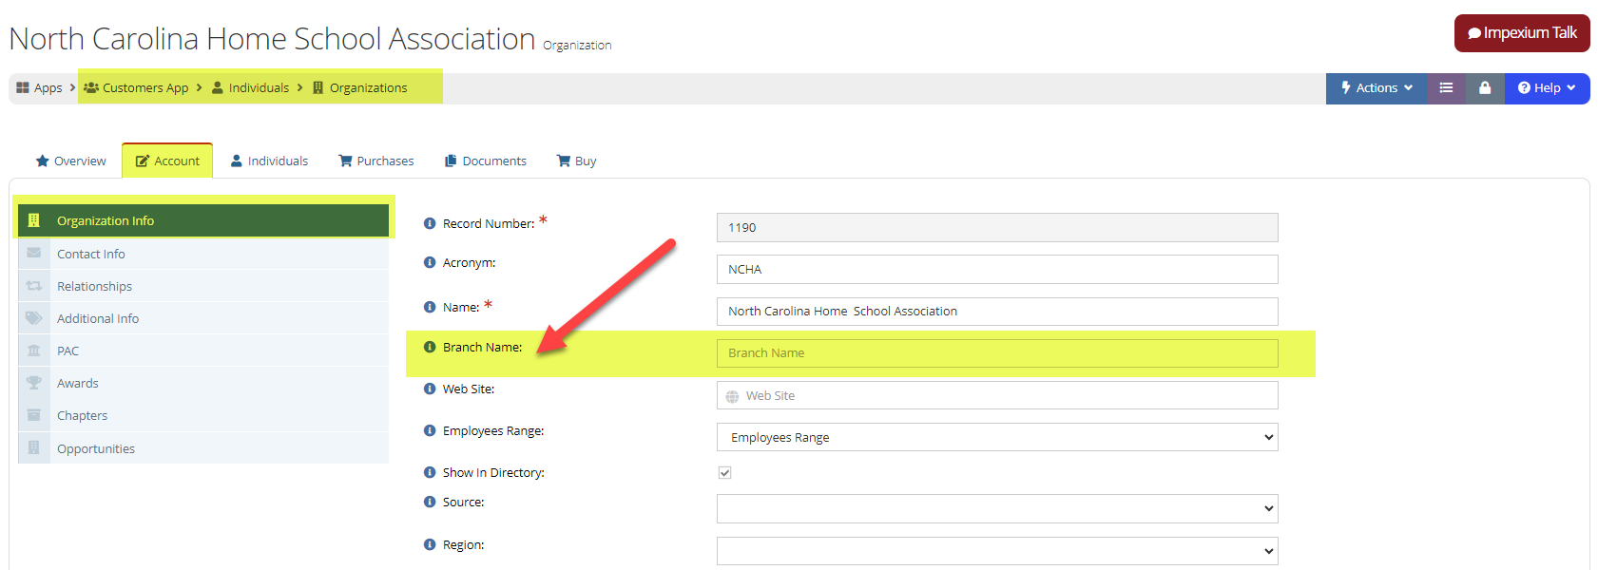
Task: Click the Customers App people icon
Action: 91,87
